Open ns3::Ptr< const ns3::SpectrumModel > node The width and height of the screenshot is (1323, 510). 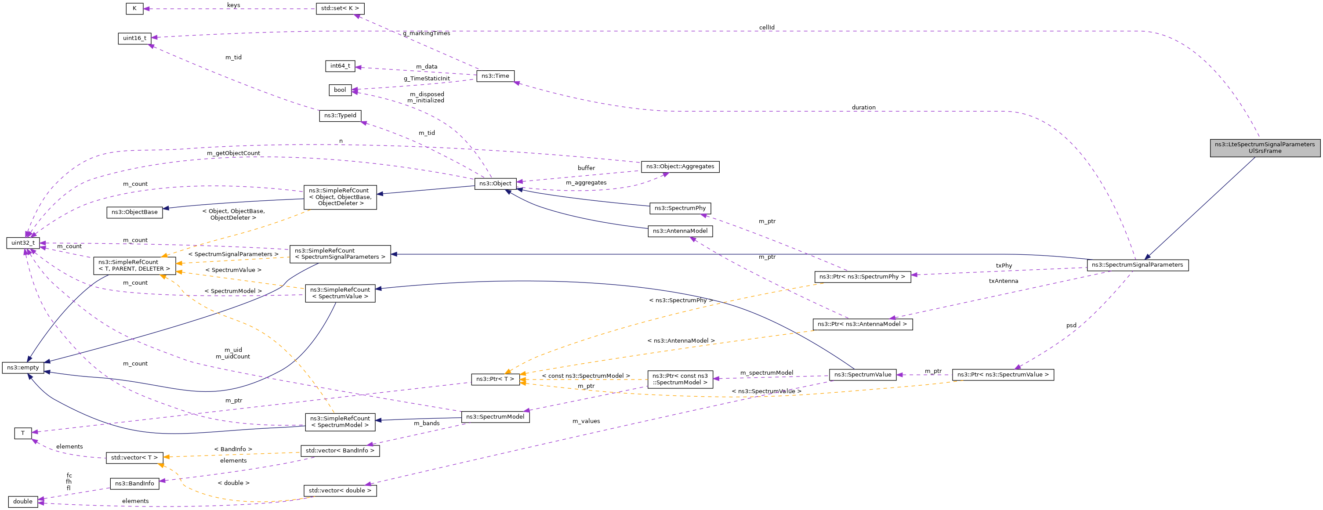(680, 379)
